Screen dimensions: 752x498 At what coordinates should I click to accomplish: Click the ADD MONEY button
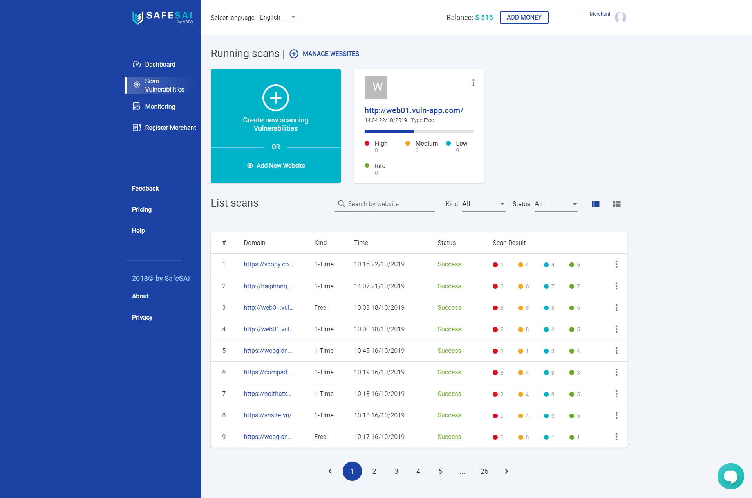point(524,17)
